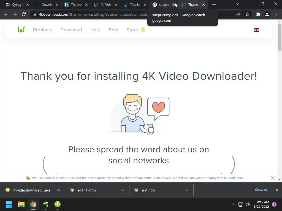Expand options for en1.htm download

187,190
